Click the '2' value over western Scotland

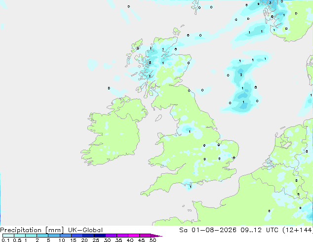pyautogui.click(x=150, y=63)
